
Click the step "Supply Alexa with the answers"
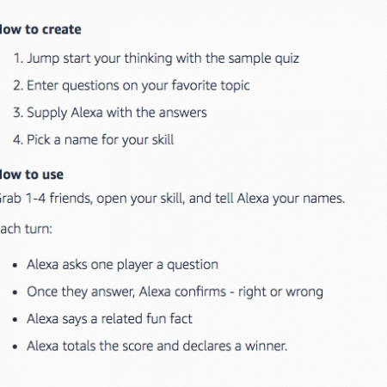click(117, 113)
